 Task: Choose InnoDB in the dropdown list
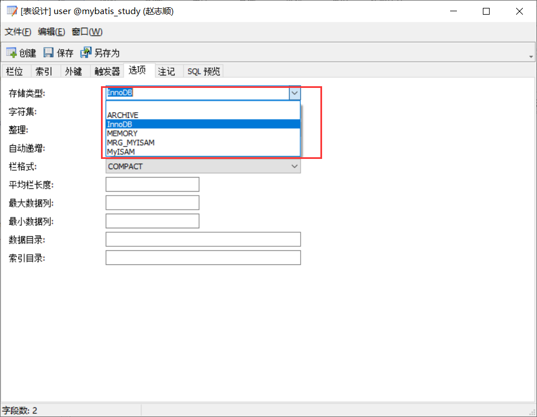(x=203, y=124)
